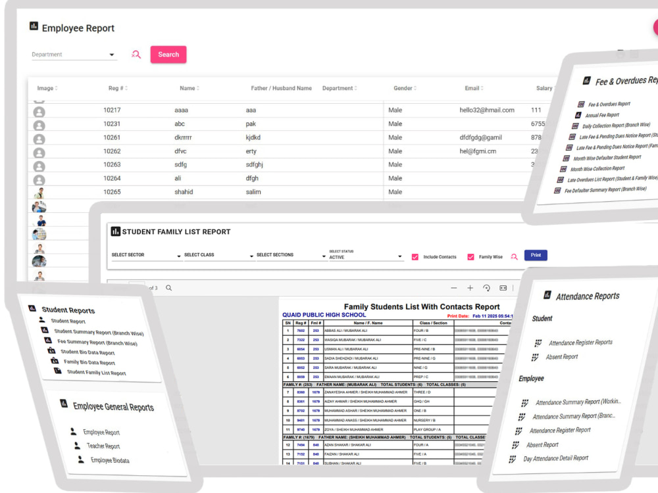Viewport: 658px width, 493px height.
Task: Zoom in the PDF with plus icon
Action: pos(470,288)
